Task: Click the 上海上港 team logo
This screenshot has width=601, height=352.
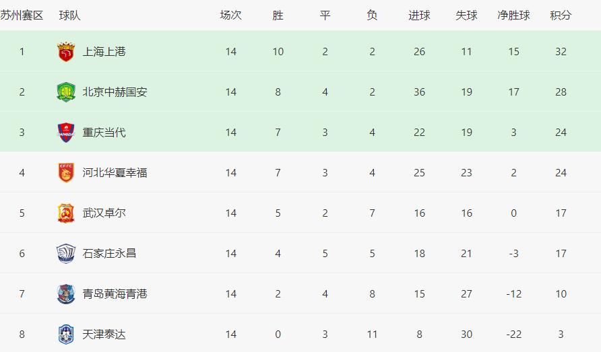Action: click(x=66, y=52)
